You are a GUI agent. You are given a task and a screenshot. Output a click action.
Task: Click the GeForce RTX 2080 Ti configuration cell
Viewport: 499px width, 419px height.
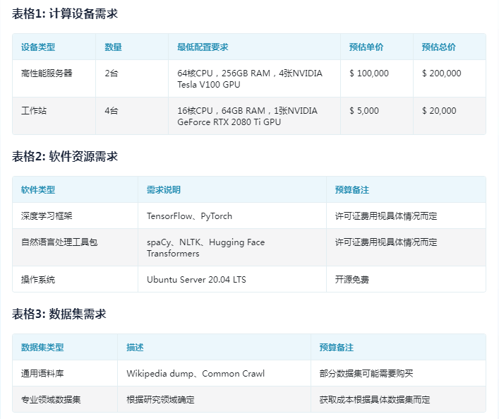(254, 116)
